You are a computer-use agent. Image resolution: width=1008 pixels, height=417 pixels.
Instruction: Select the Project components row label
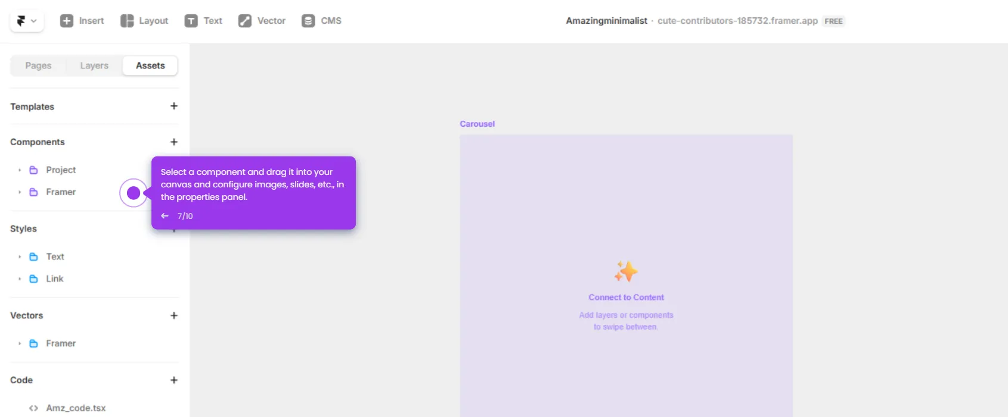click(61, 170)
